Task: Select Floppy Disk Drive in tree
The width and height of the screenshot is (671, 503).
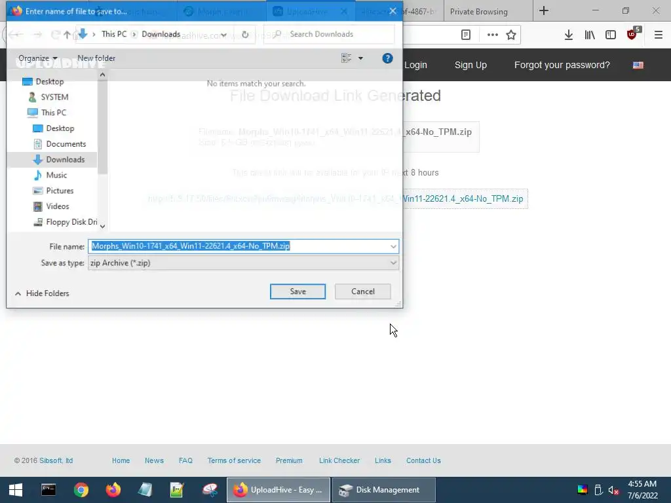Action: [66, 222]
